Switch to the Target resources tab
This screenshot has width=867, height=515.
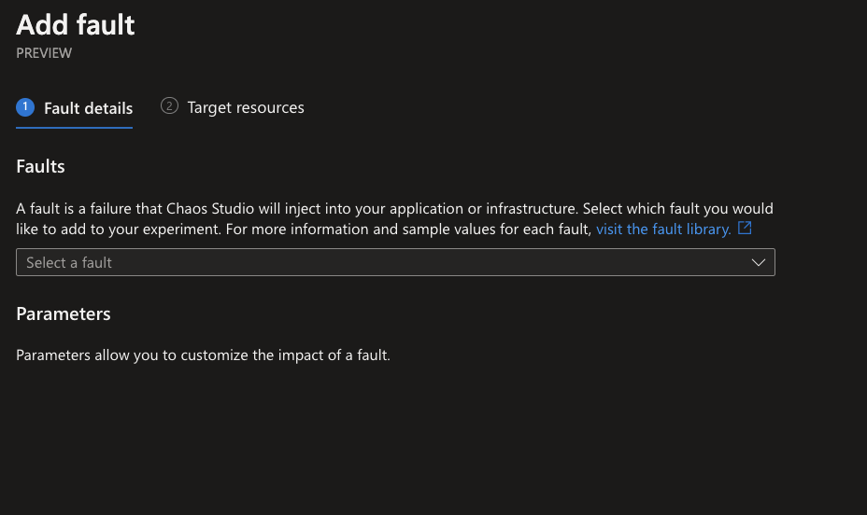point(246,107)
